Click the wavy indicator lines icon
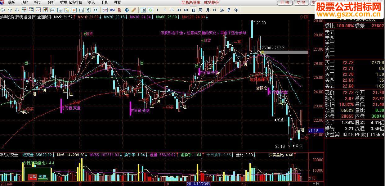 [105, 10]
